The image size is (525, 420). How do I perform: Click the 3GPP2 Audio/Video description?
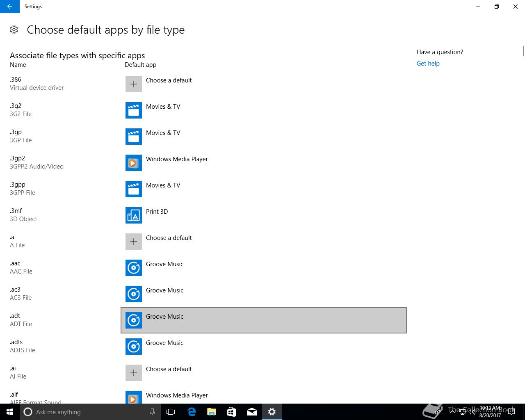(x=37, y=167)
